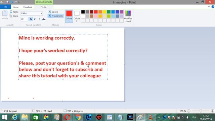Toggle bold with the G button
The height and width of the screenshot is (121, 215).
click(x=31, y=19)
